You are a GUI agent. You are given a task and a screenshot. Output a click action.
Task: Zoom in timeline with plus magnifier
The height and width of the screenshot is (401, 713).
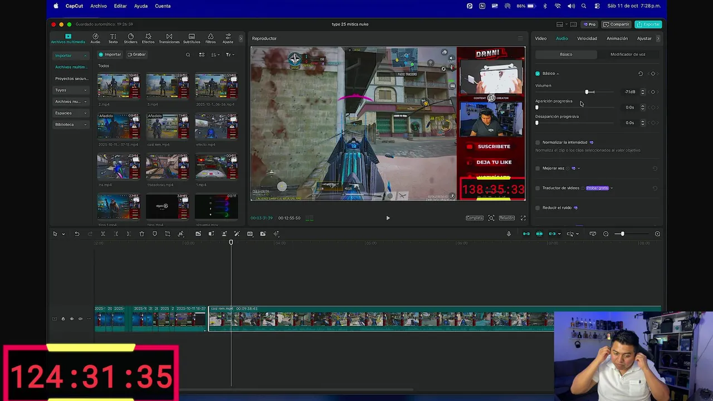click(x=657, y=234)
